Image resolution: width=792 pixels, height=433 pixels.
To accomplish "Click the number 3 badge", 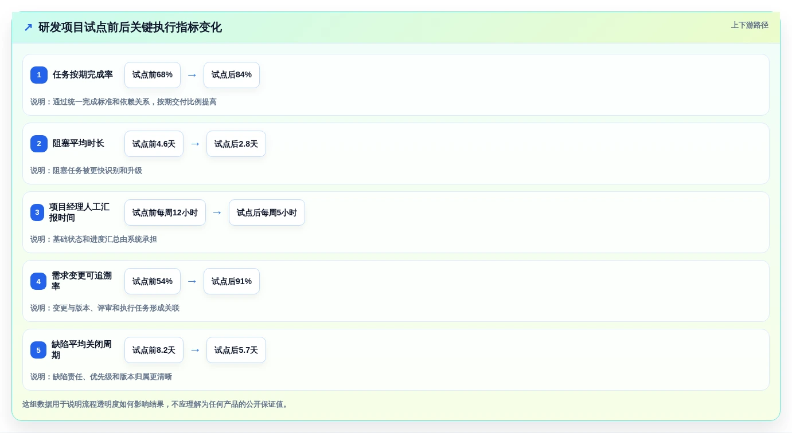I will tap(37, 212).
